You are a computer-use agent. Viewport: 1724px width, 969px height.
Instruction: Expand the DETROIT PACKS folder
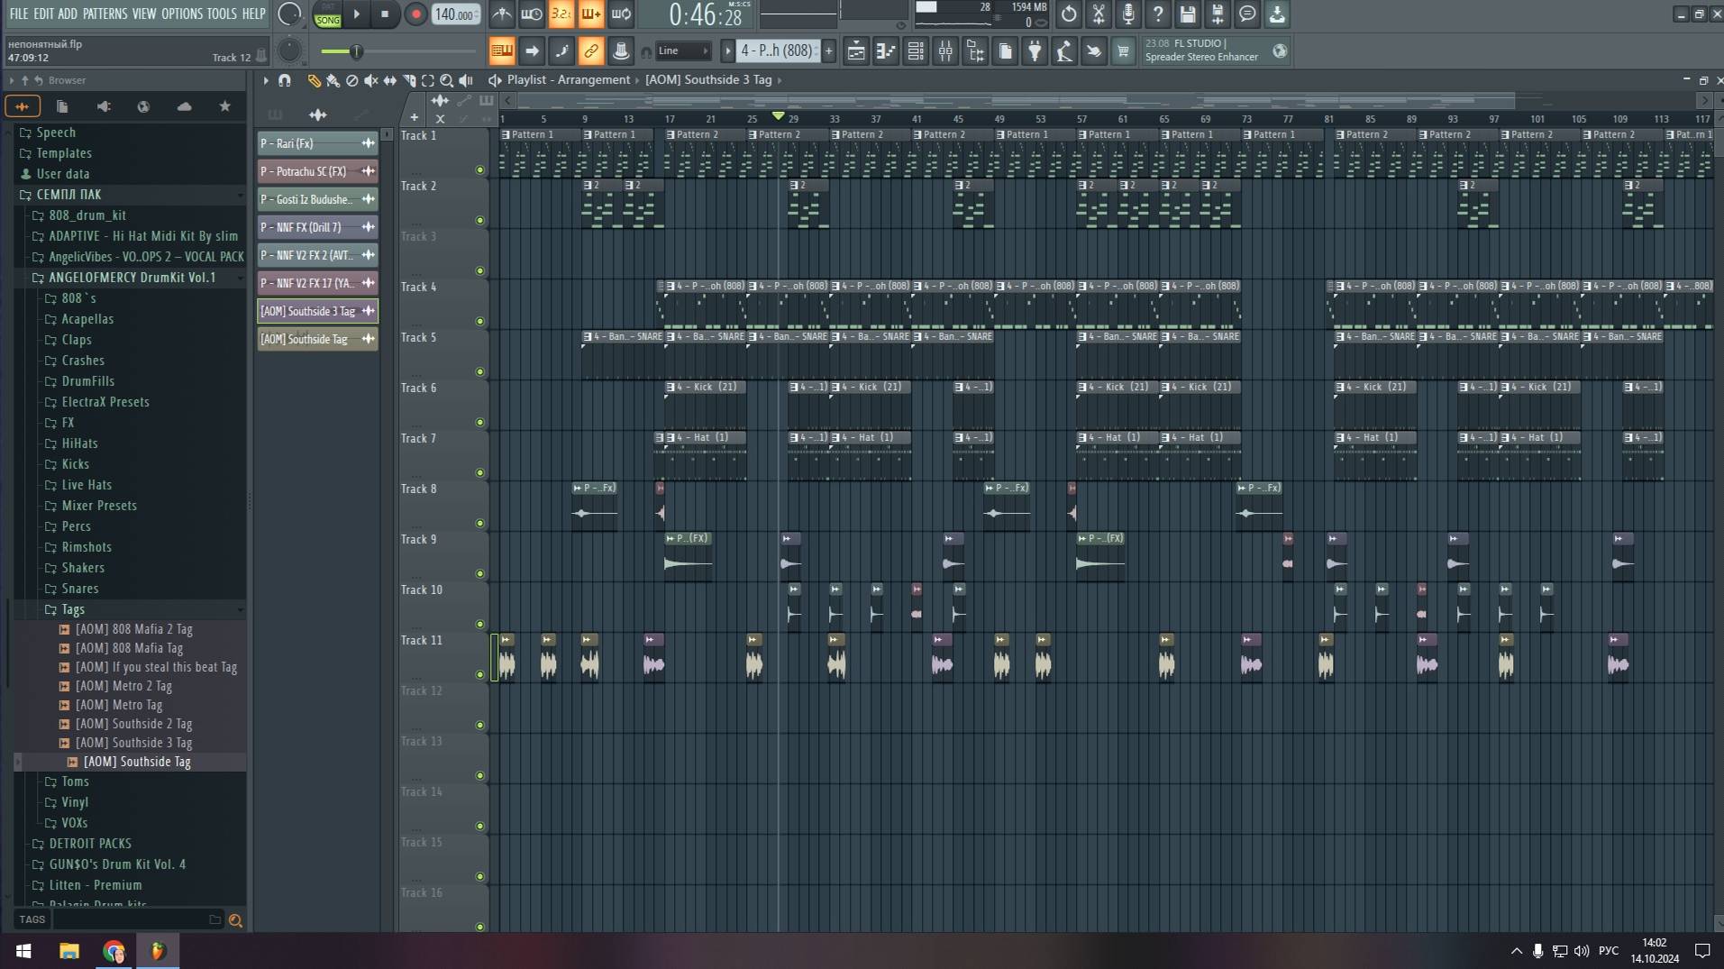(x=90, y=844)
